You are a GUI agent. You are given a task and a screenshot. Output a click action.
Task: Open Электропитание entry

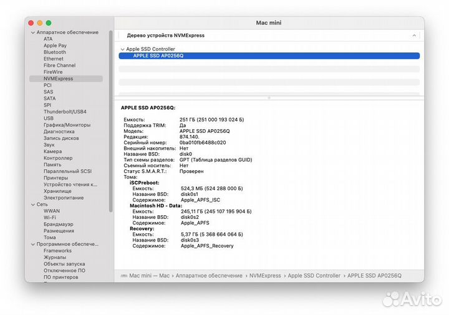pos(64,198)
